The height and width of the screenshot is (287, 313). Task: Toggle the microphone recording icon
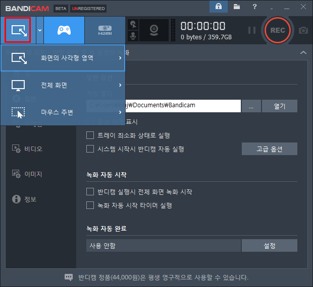coord(133,36)
